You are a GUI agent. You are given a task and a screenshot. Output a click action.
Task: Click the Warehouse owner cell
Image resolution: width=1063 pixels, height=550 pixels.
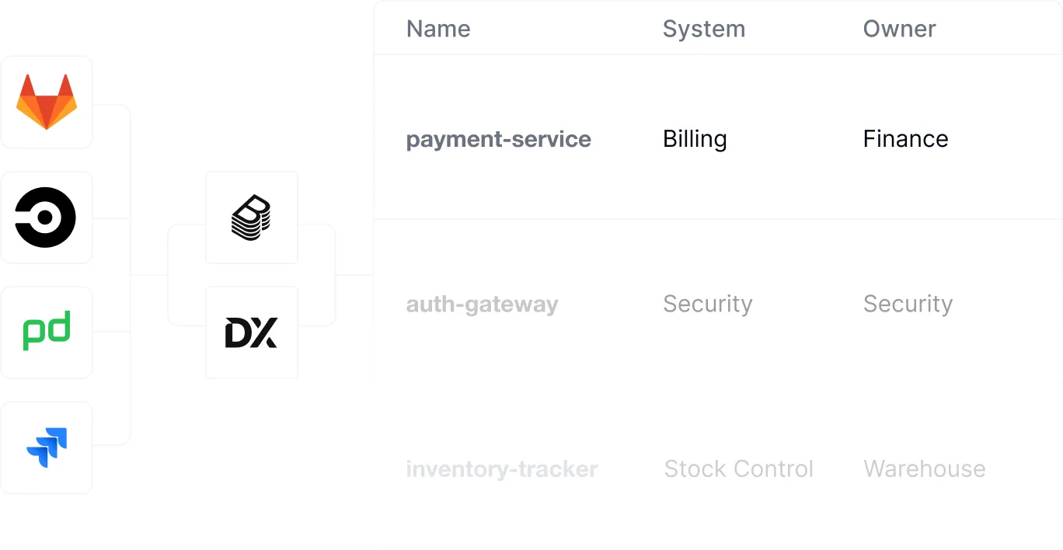(924, 469)
